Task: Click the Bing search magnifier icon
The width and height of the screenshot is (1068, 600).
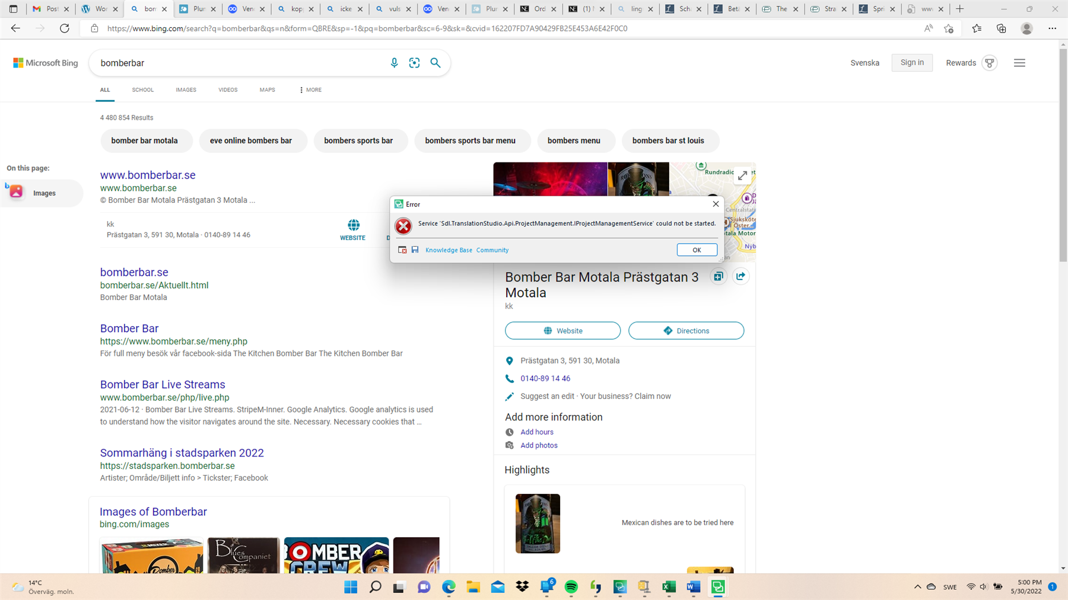Action: [x=436, y=63]
